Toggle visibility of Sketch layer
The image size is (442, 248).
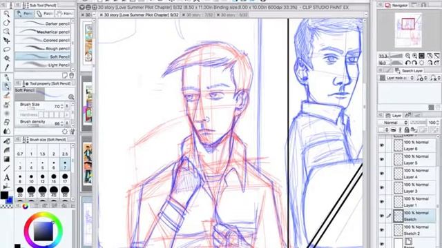[x=382, y=216]
